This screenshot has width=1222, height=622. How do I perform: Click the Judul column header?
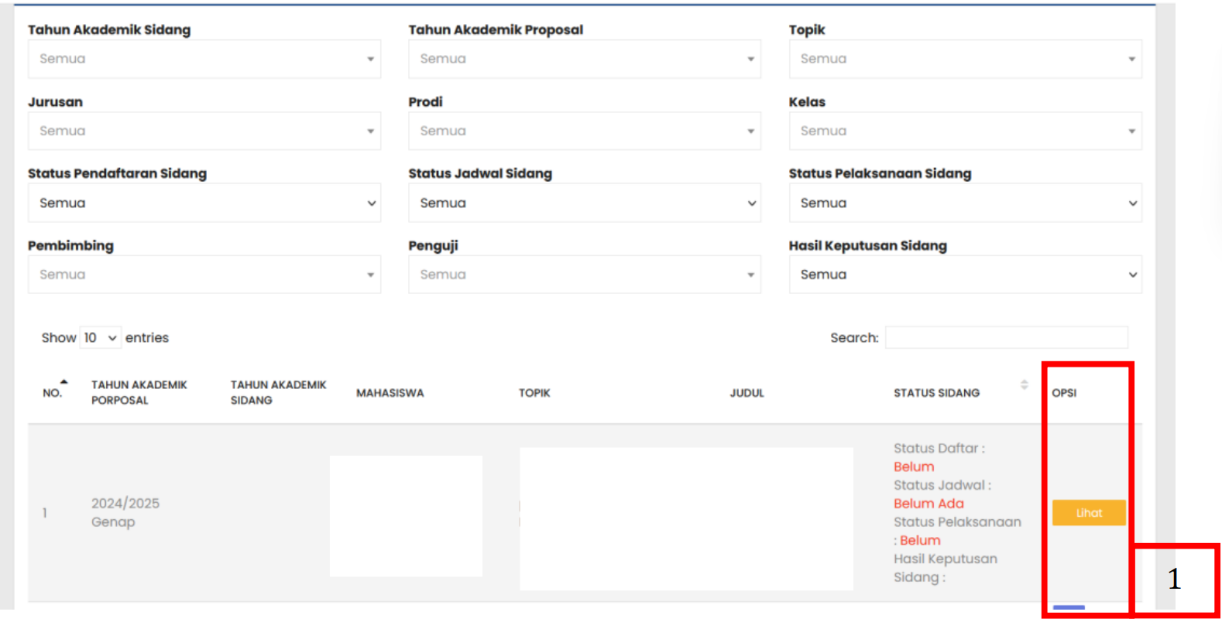coord(747,393)
